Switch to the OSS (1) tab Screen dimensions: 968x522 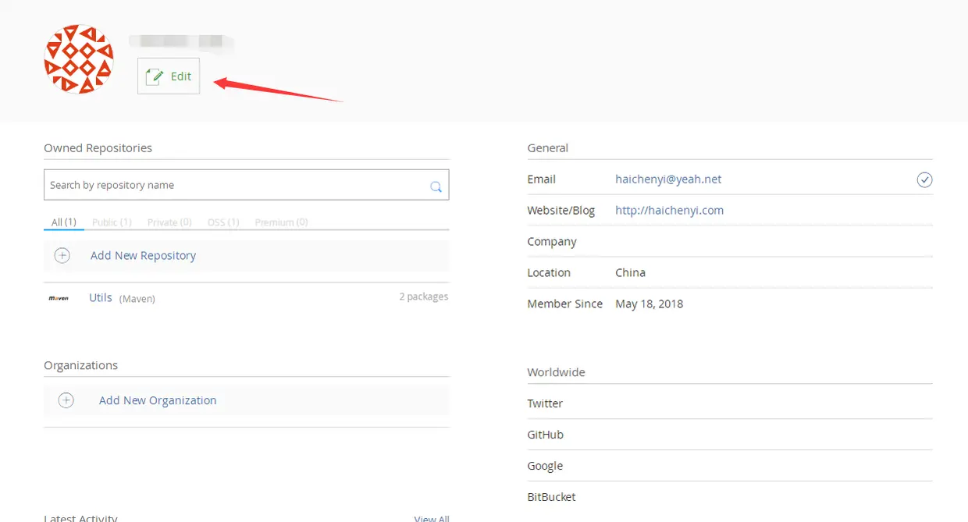point(223,222)
